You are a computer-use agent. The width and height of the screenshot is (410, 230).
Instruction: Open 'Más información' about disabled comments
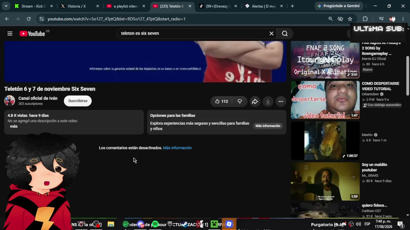point(177,148)
